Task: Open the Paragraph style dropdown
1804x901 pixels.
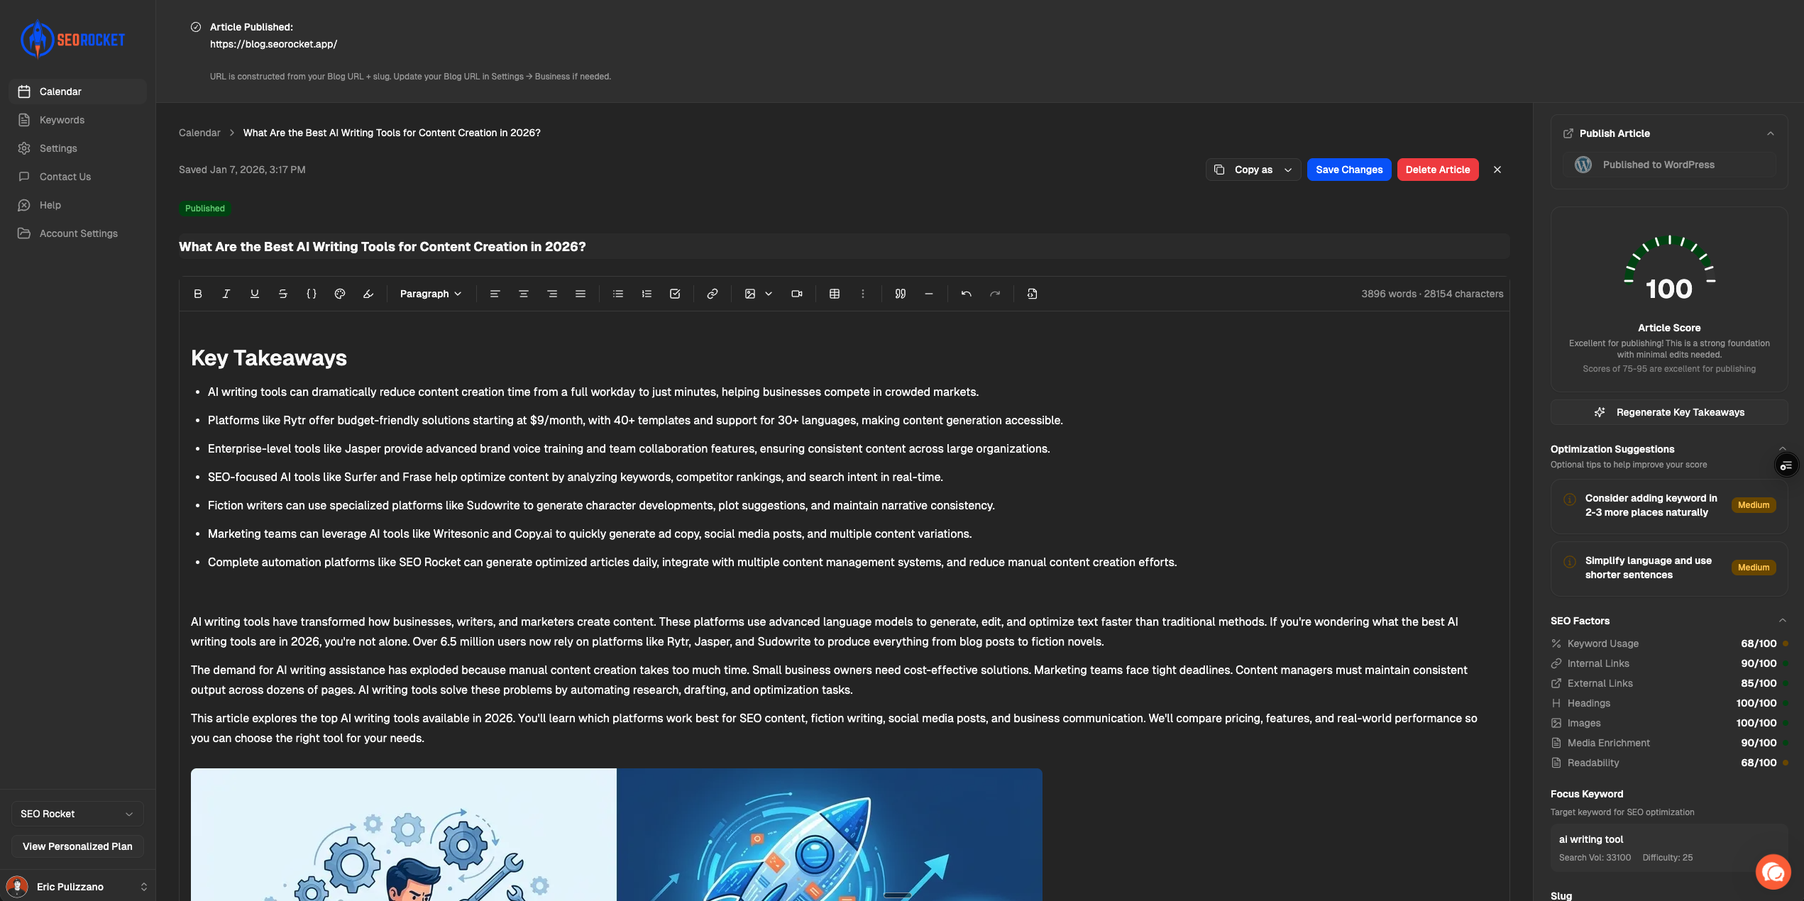Action: [x=431, y=294]
